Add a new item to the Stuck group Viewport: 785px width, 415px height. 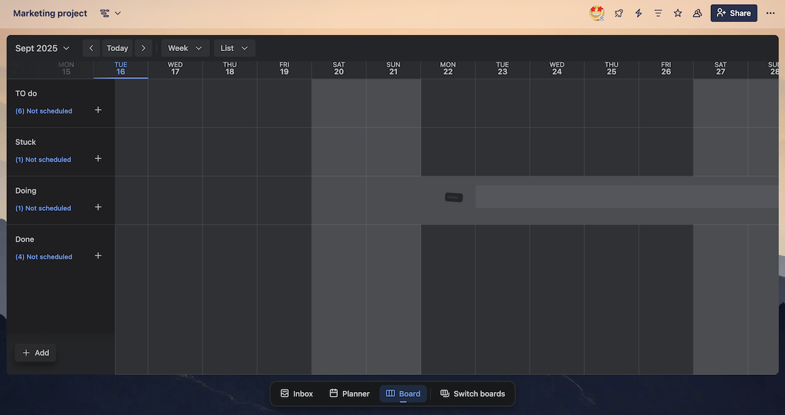[x=98, y=158]
